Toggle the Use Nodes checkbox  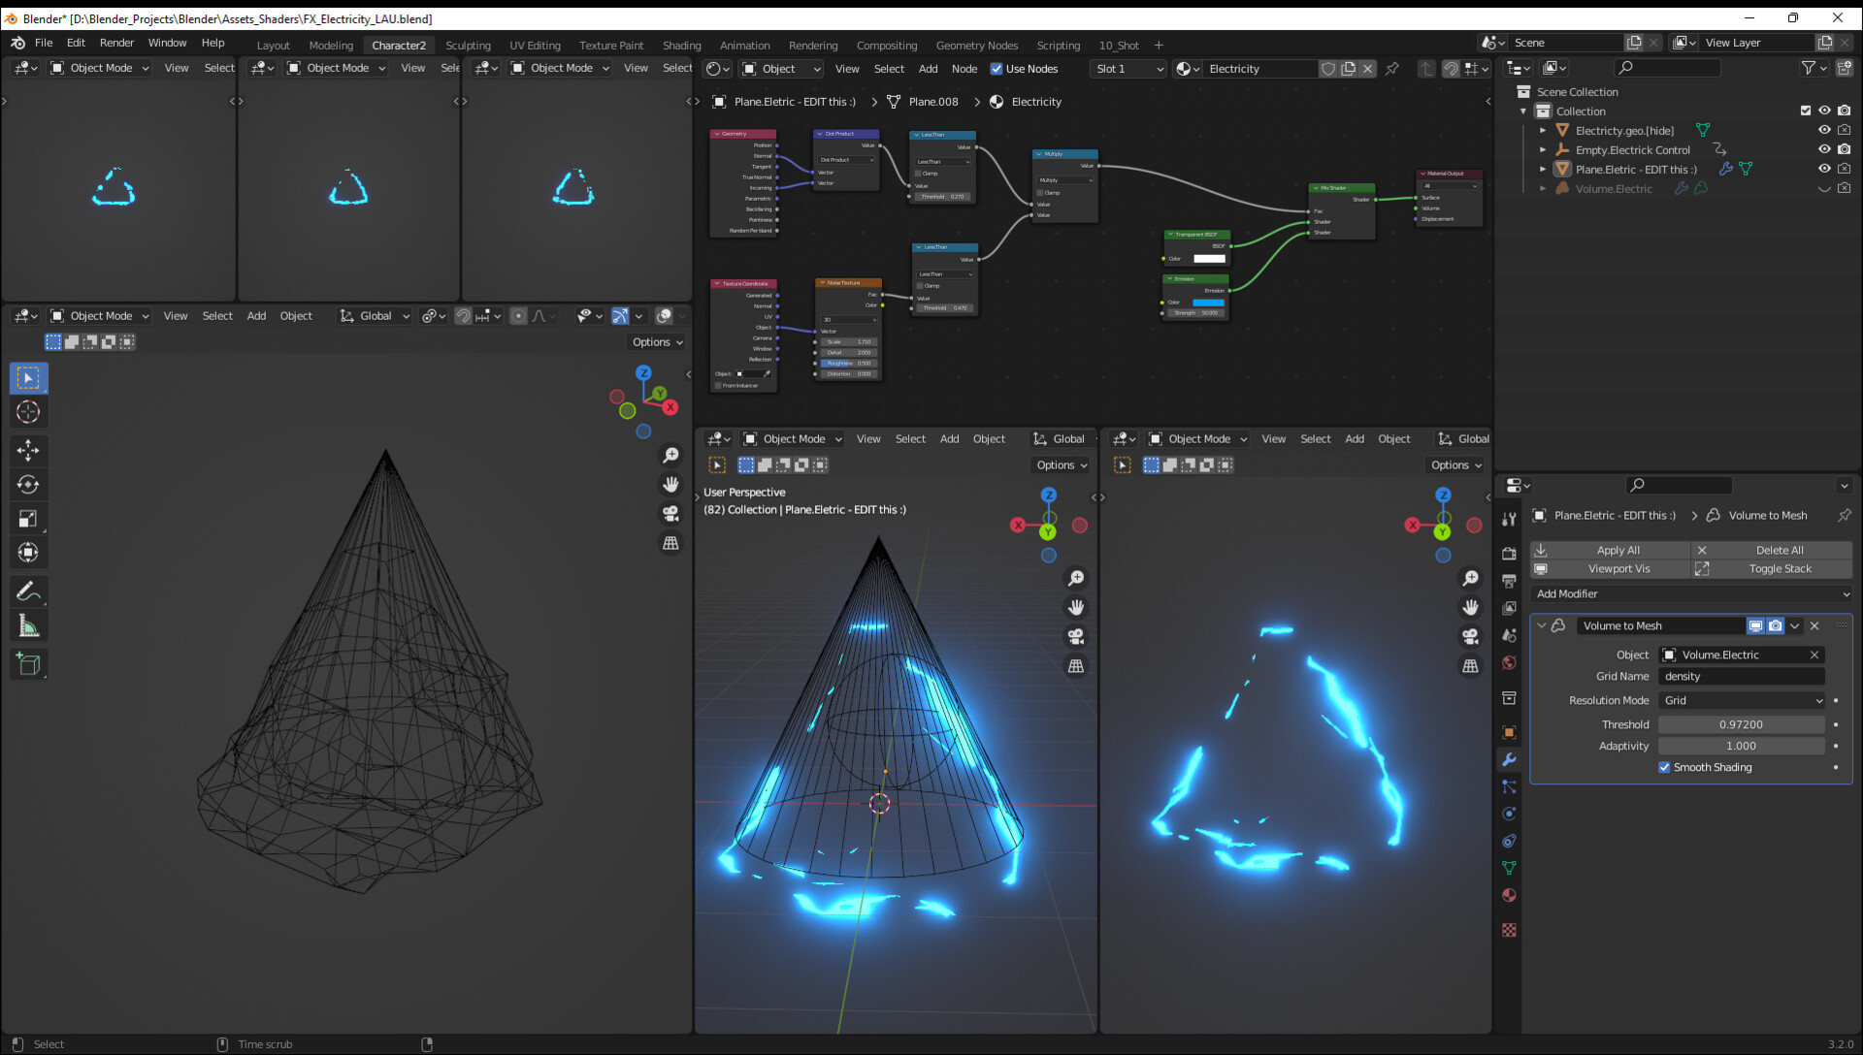coord(996,69)
